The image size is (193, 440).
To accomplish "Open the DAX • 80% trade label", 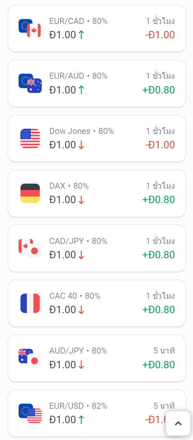I will point(69,186).
